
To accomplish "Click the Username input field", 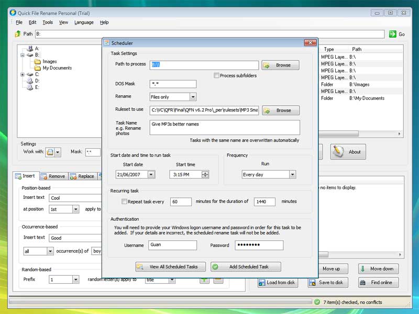I will coord(172,245).
